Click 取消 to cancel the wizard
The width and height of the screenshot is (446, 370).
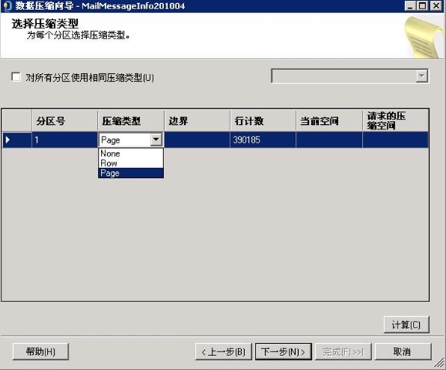[x=403, y=351]
